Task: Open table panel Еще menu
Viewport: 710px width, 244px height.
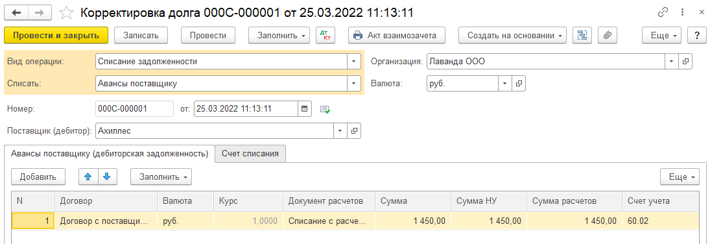Action: coord(680,177)
